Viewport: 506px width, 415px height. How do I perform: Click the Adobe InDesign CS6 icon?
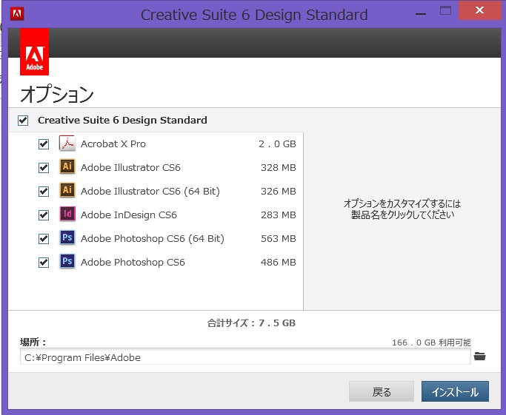coord(67,214)
